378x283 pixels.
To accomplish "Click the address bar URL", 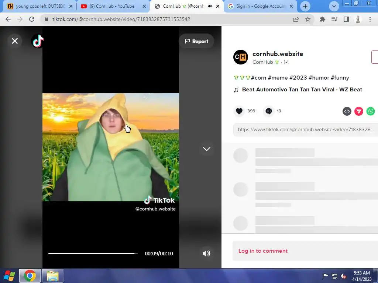I will 121,19.
